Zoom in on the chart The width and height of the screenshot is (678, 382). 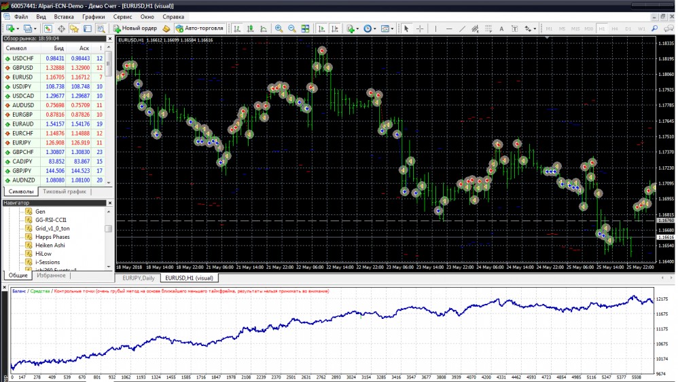[279, 28]
